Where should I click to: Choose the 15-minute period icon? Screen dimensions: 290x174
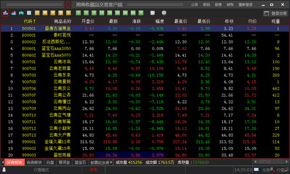coord(101,13)
